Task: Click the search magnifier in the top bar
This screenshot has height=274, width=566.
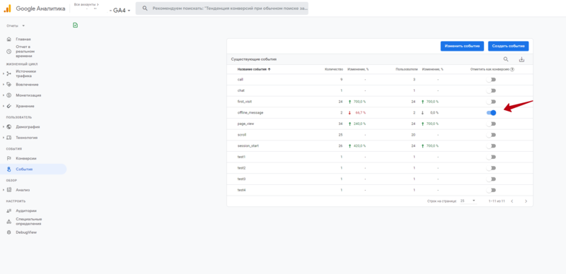Action: tap(145, 8)
